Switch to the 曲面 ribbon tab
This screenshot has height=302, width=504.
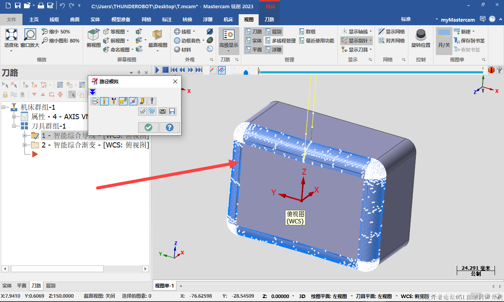click(x=75, y=19)
